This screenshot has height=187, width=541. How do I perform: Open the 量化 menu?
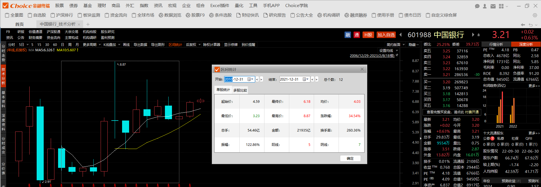(239, 6)
